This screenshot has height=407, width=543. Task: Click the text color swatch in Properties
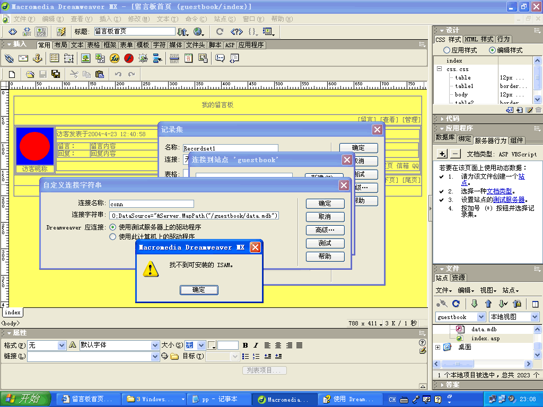point(212,345)
